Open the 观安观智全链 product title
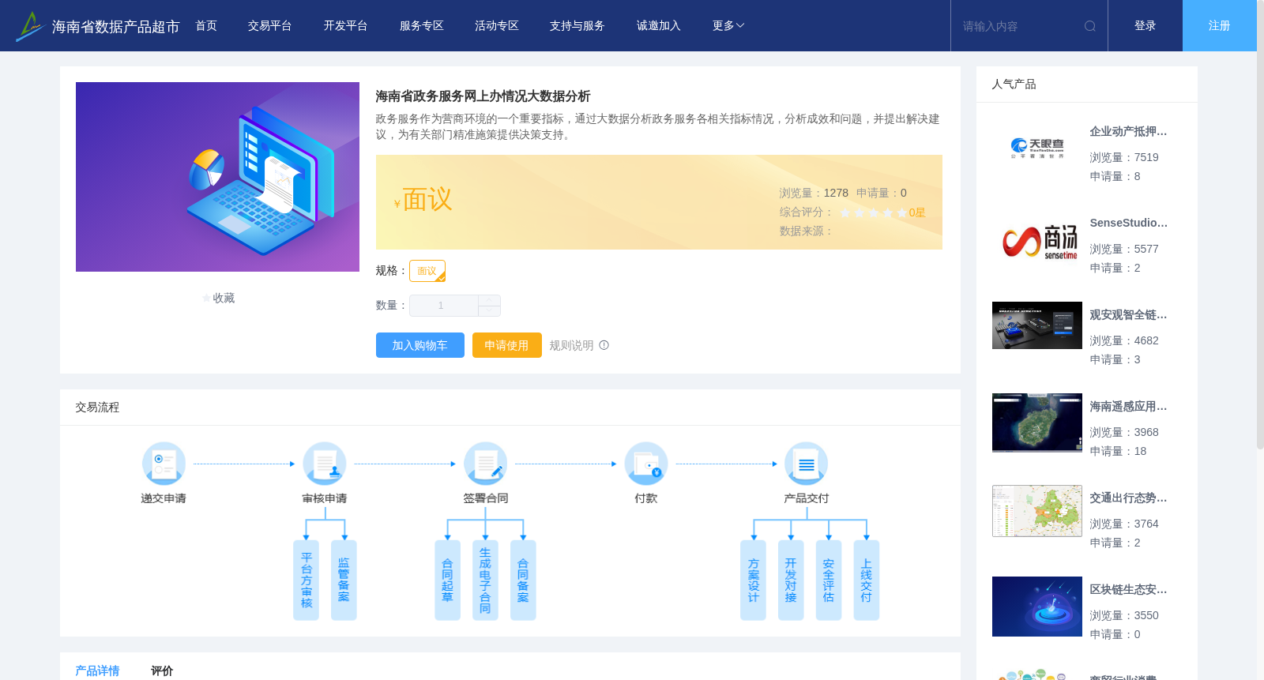Image resolution: width=1264 pixels, height=680 pixels. click(x=1128, y=315)
